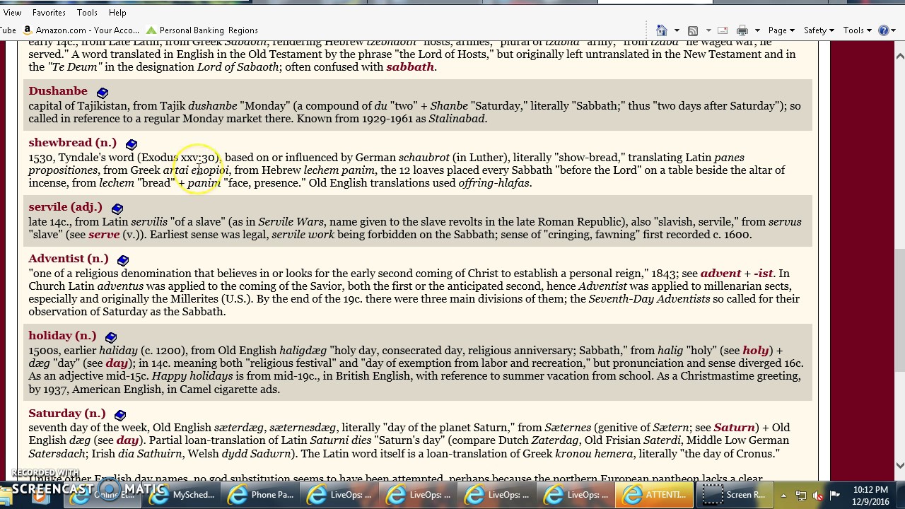Open the Tools command bar dropdown
Screen dimensions: 905x509
pyautogui.click(x=858, y=30)
